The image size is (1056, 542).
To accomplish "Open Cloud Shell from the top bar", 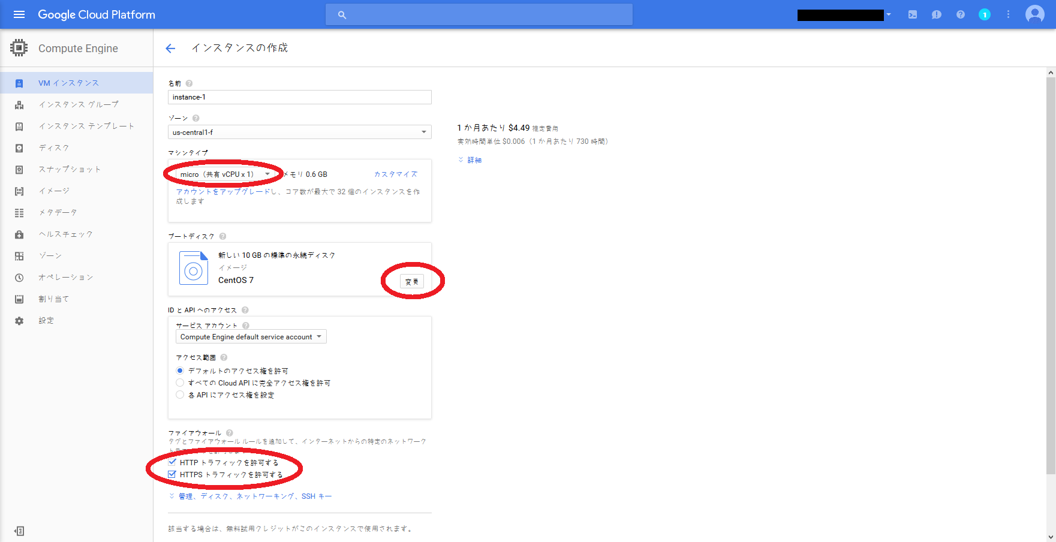I will click(913, 14).
